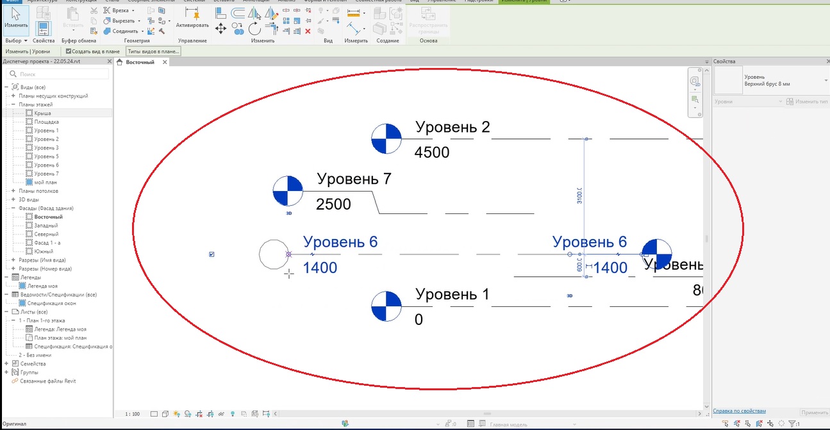The image size is (830, 430).
Task: Close the Восточный view tab
Action: (165, 62)
